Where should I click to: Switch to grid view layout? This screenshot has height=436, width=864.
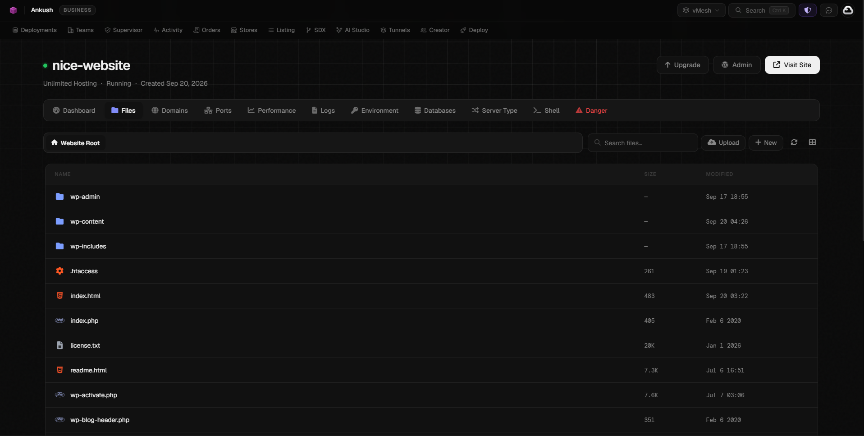(x=812, y=142)
